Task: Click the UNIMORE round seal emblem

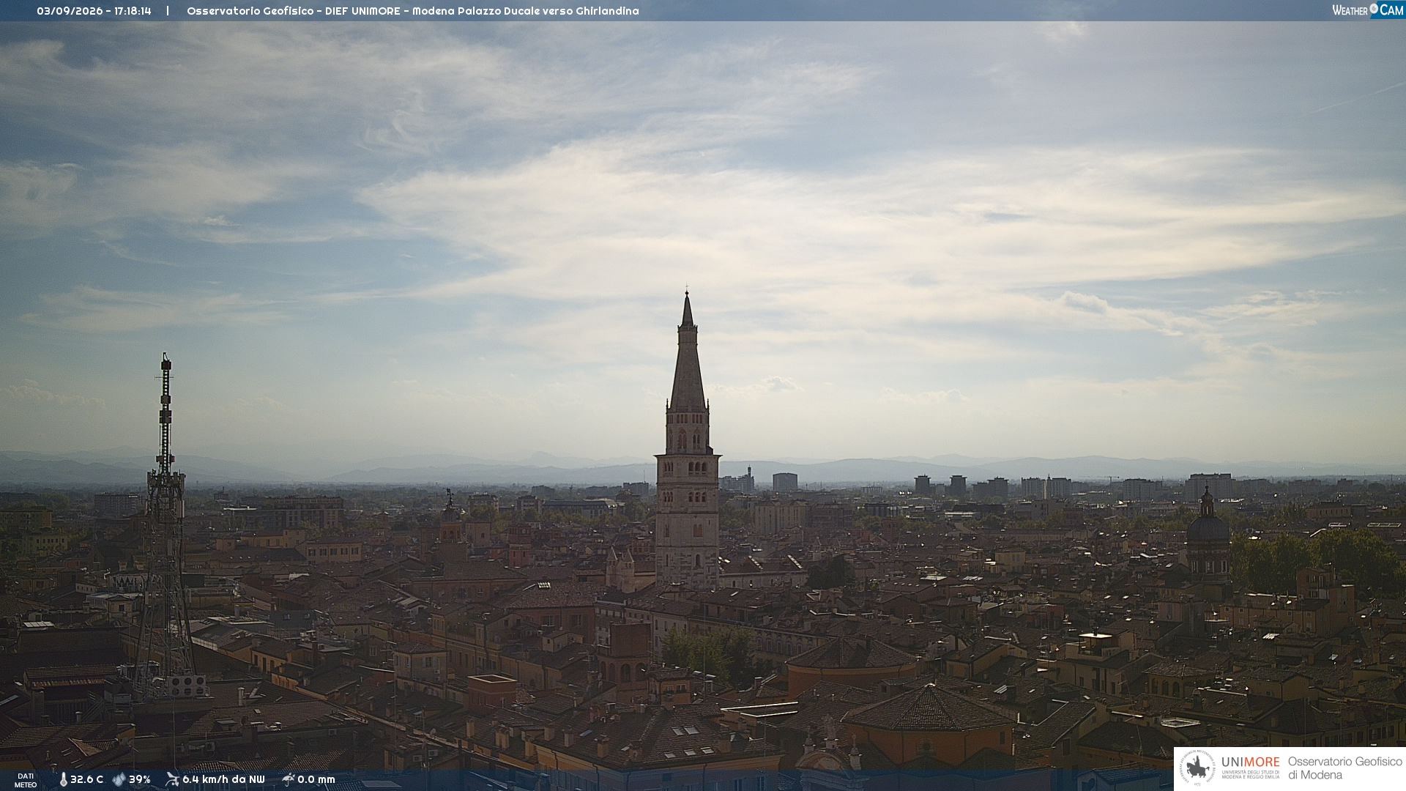Action: click(x=1198, y=768)
